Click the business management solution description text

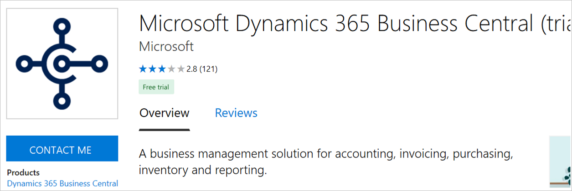click(326, 162)
